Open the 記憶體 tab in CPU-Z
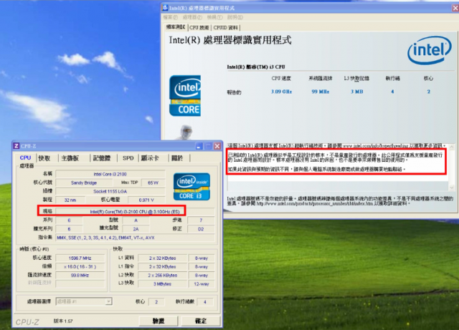The height and width of the screenshot is (330, 459). [102, 158]
